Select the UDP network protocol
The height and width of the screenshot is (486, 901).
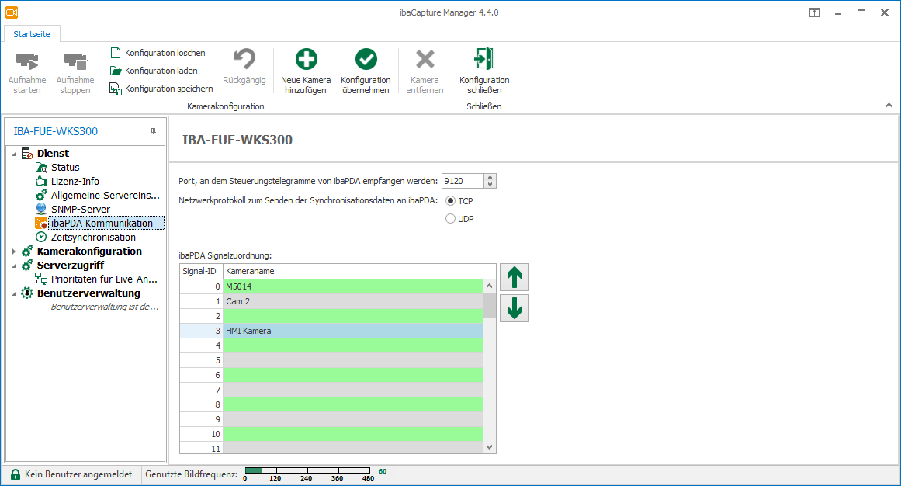point(451,219)
